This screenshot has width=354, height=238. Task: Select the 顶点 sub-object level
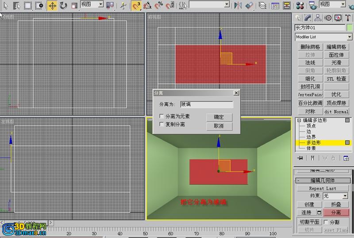(x=311, y=126)
